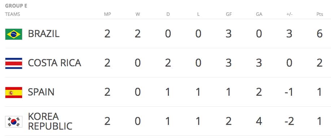Click the Costa Rica flag icon
Viewport: 331px width, 139px height.
pos(14,63)
